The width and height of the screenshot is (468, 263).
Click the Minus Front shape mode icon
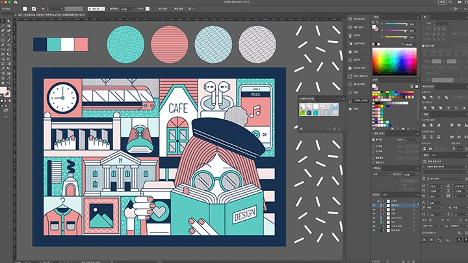pos(432,97)
